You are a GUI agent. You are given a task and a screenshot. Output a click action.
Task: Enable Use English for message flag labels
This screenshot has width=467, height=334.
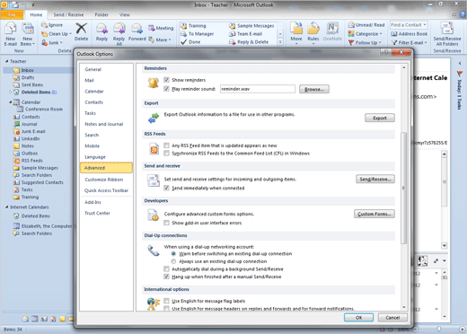pos(167,301)
